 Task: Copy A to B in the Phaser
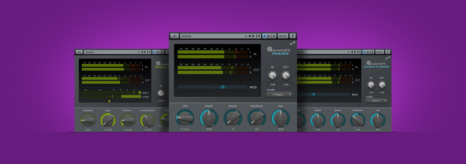tap(269, 36)
